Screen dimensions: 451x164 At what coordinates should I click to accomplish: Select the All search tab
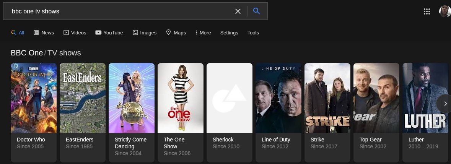coord(18,33)
